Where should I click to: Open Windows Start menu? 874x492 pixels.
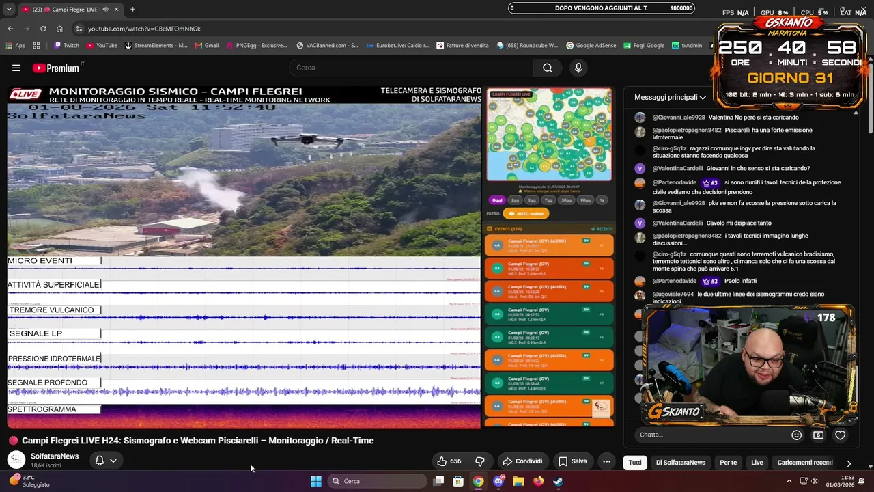point(315,481)
